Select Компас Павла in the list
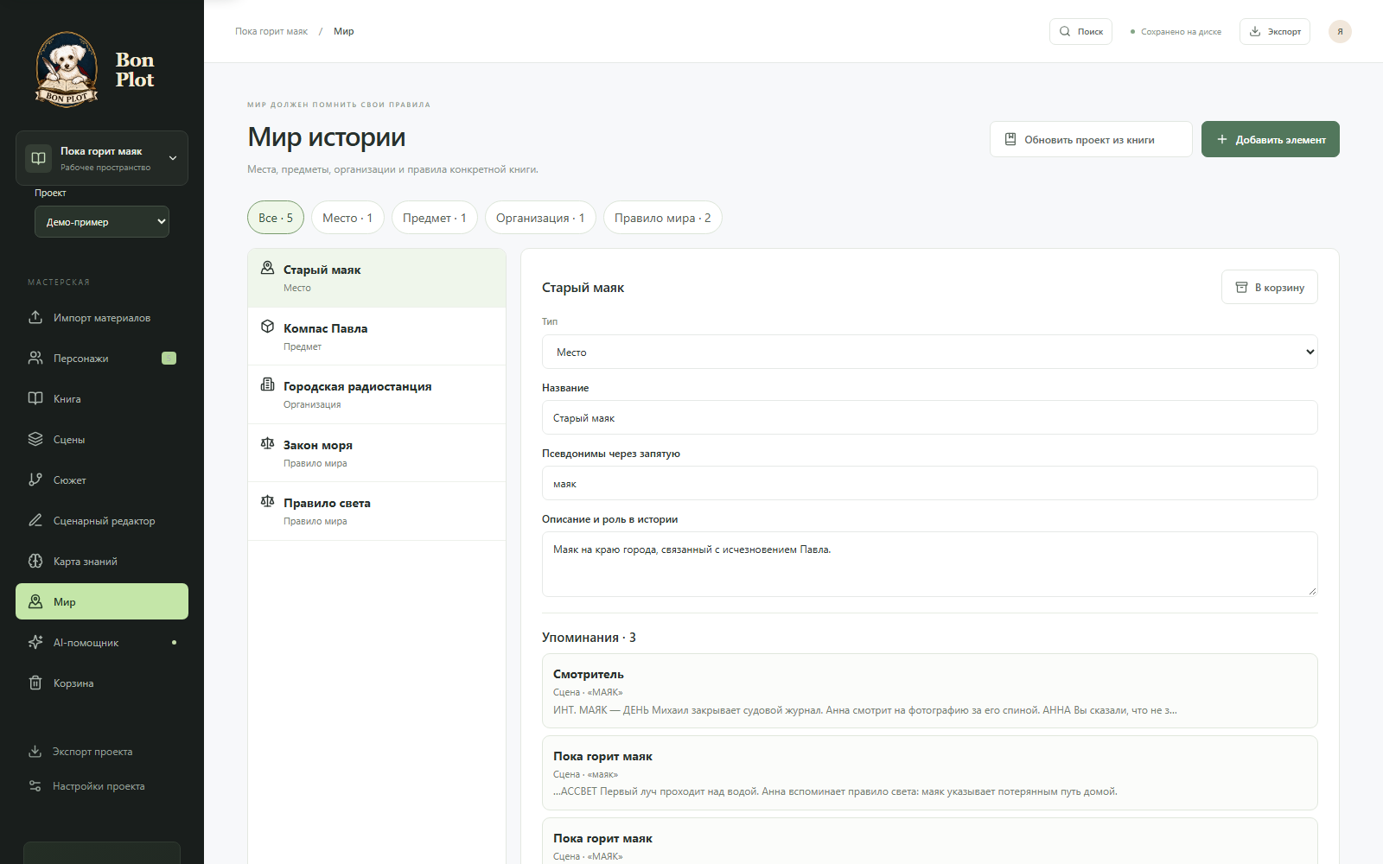The image size is (1383, 864). 377,336
